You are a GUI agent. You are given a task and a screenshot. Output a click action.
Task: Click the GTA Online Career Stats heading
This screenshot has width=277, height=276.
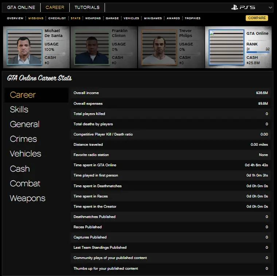(x=39, y=78)
